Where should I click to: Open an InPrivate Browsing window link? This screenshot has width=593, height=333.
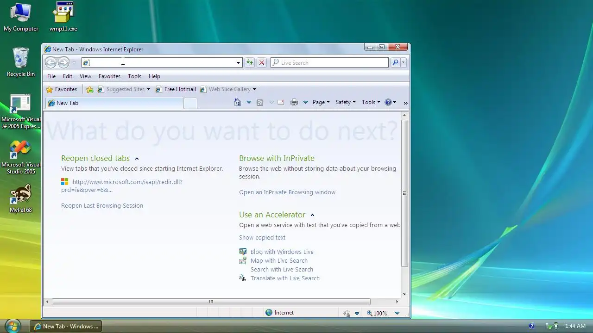tap(287, 192)
